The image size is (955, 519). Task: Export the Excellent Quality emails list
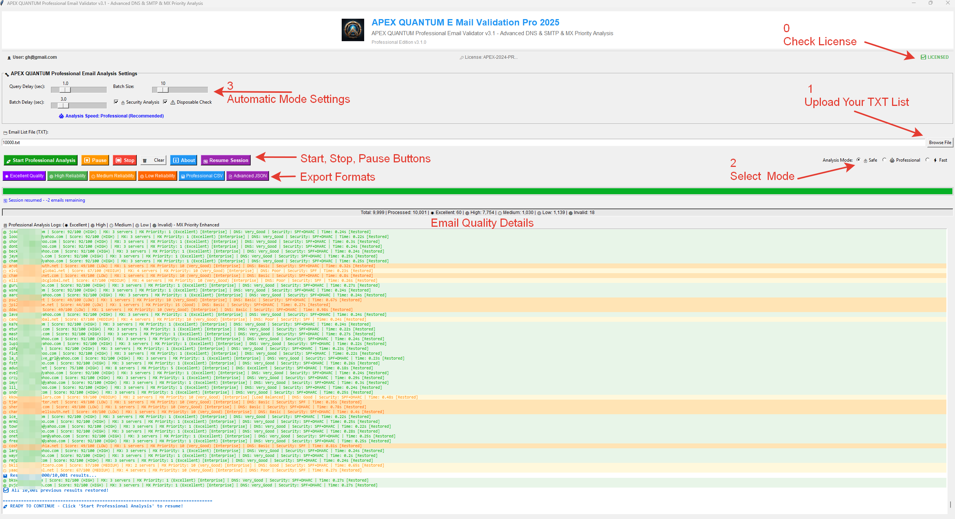click(24, 176)
